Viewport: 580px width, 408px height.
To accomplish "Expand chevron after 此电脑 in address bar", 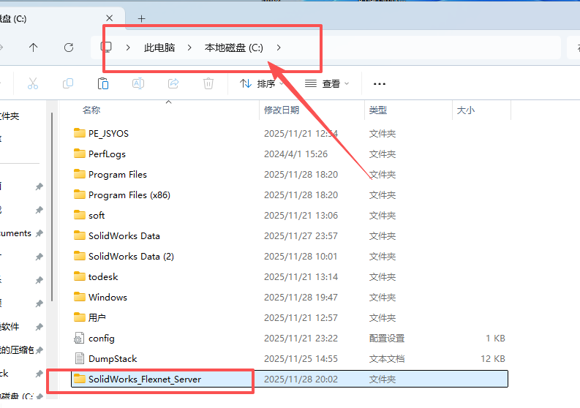I will (189, 48).
